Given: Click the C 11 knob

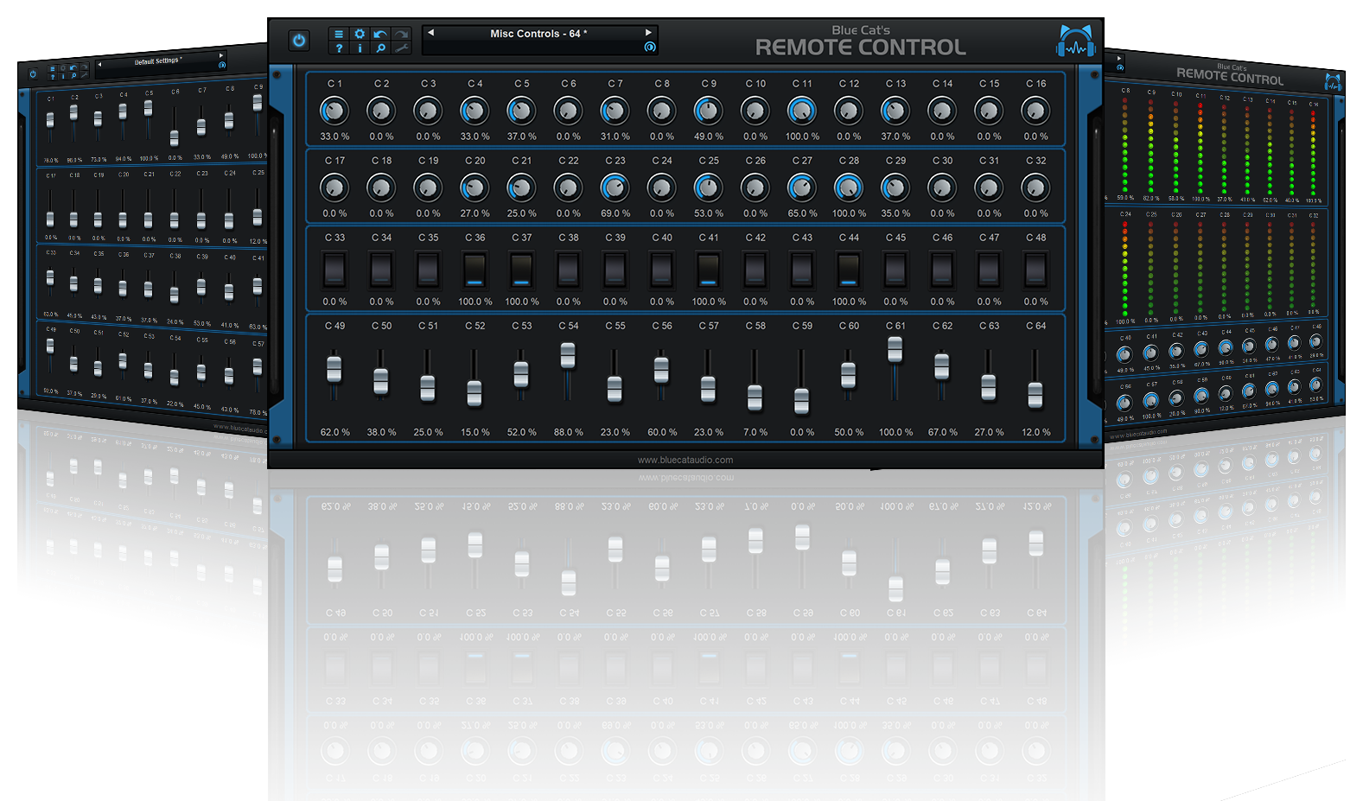Looking at the screenshot, I should 802,111.
